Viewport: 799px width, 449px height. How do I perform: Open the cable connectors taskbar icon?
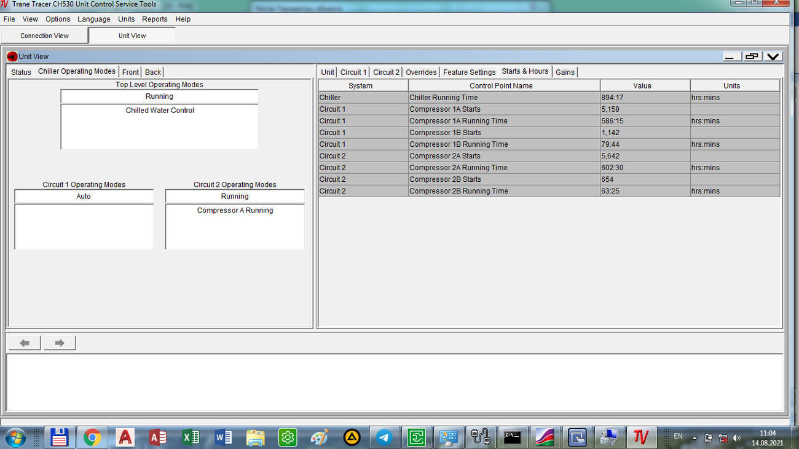(481, 437)
